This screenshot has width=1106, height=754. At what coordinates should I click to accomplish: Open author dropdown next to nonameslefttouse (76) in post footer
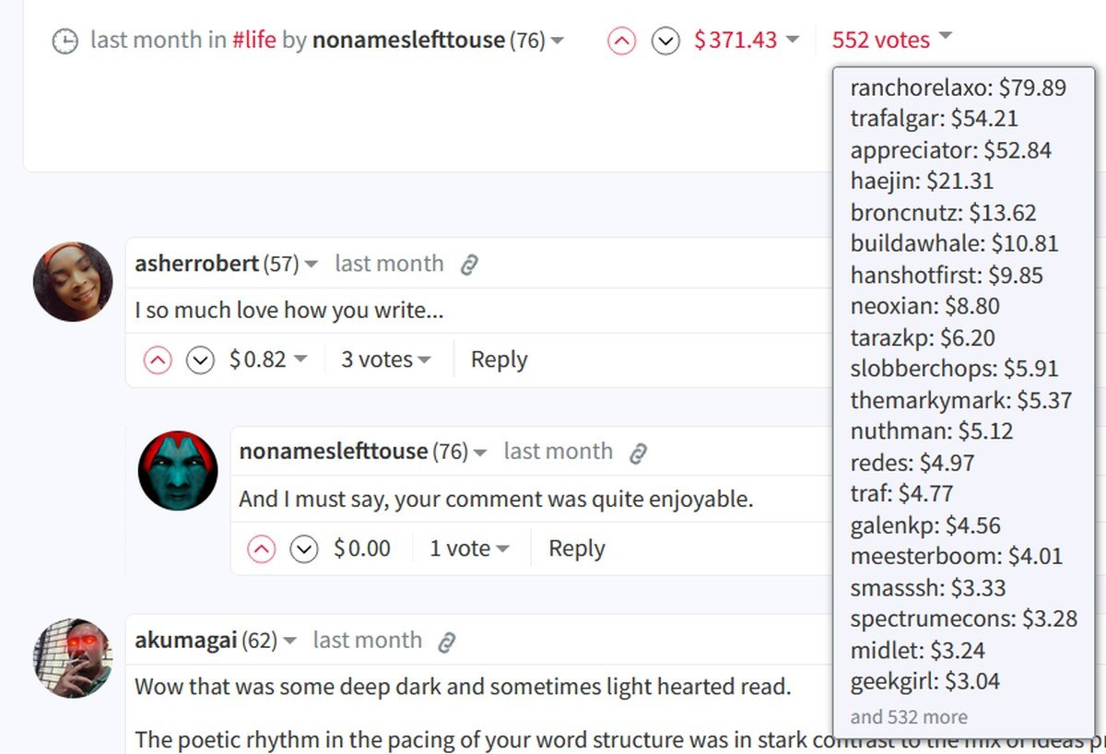(x=558, y=41)
